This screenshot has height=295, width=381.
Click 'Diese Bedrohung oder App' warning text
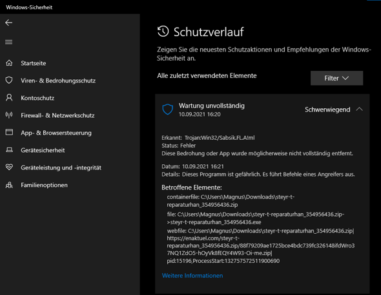[257, 153]
